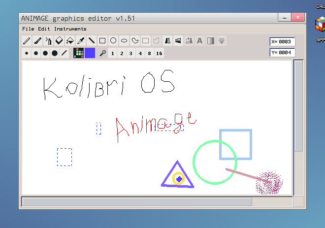The image size is (325, 228).
Task: Select the Rectangle tool
Action: click(x=102, y=40)
